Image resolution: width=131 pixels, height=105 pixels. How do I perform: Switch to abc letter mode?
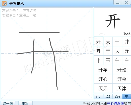click(117, 96)
